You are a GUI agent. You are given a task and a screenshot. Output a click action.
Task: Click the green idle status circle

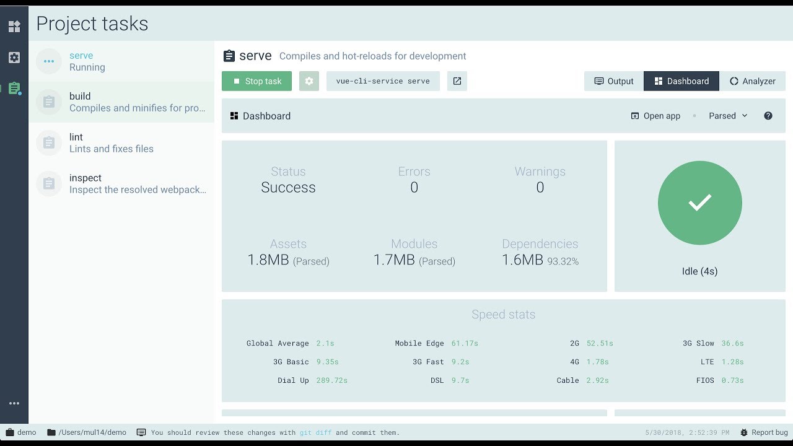pyautogui.click(x=699, y=203)
